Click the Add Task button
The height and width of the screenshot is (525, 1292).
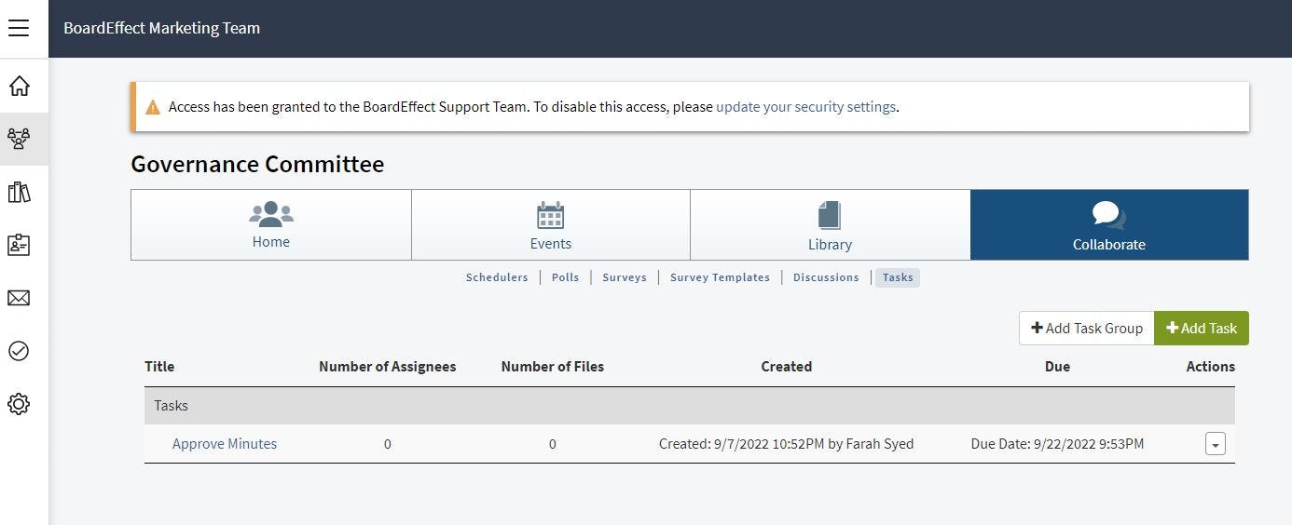[x=1201, y=329]
